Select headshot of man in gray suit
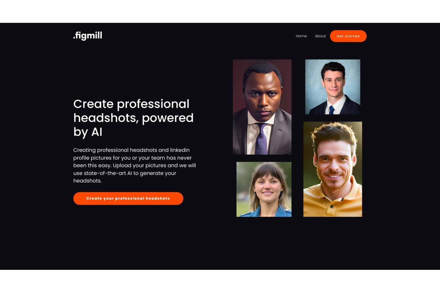Screen dimensions: 440x293 262,107
